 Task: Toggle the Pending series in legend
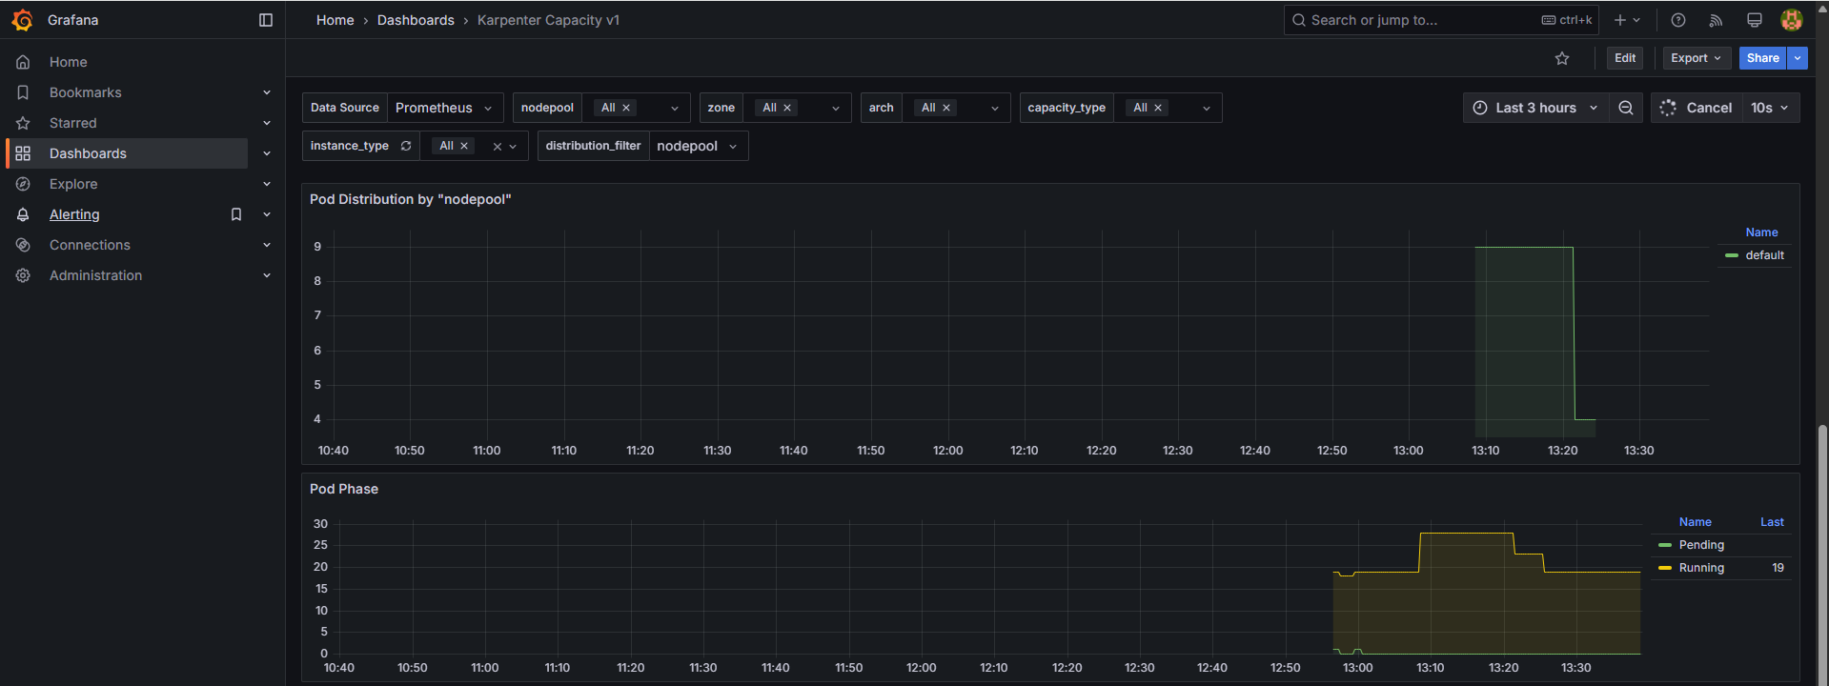pyautogui.click(x=1701, y=545)
